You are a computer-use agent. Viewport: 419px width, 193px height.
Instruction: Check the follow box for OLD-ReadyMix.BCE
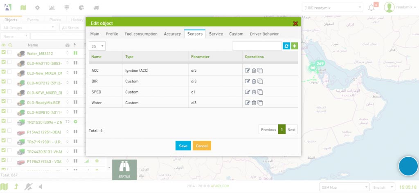9,101
